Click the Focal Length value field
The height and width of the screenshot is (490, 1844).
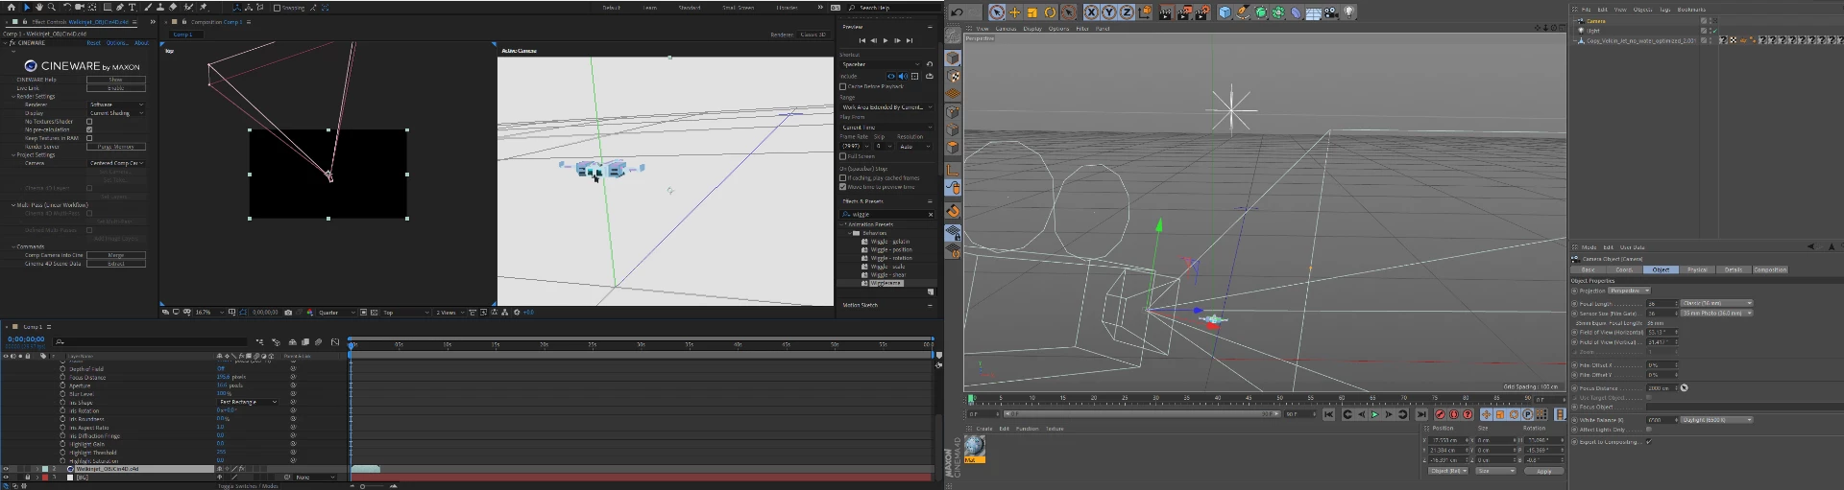click(1659, 303)
